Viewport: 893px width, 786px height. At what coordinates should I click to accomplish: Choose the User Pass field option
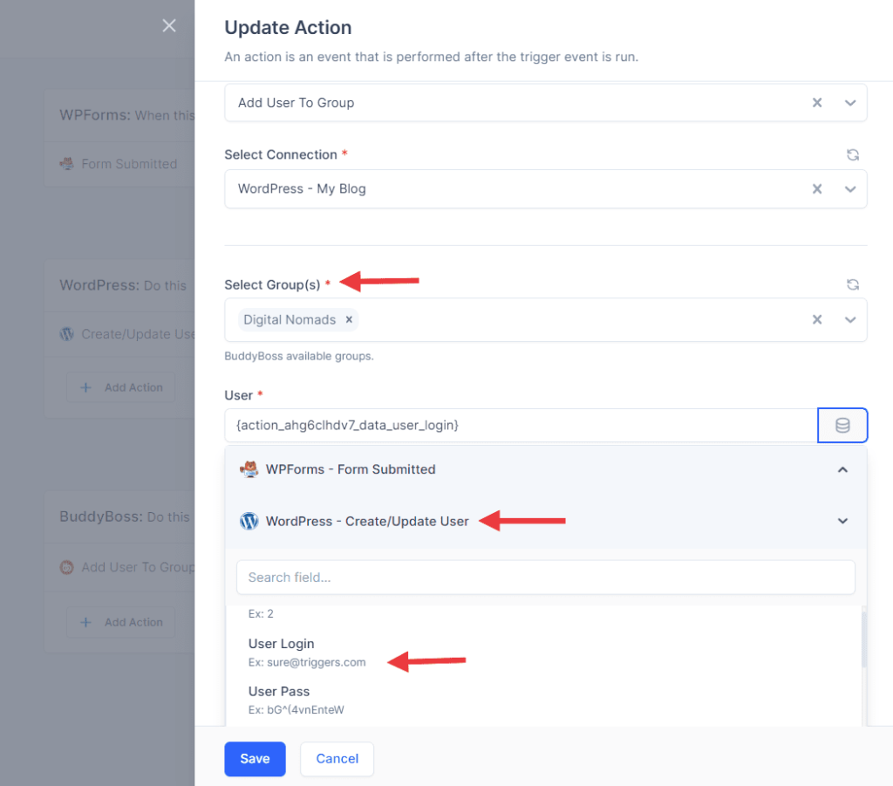tap(279, 692)
